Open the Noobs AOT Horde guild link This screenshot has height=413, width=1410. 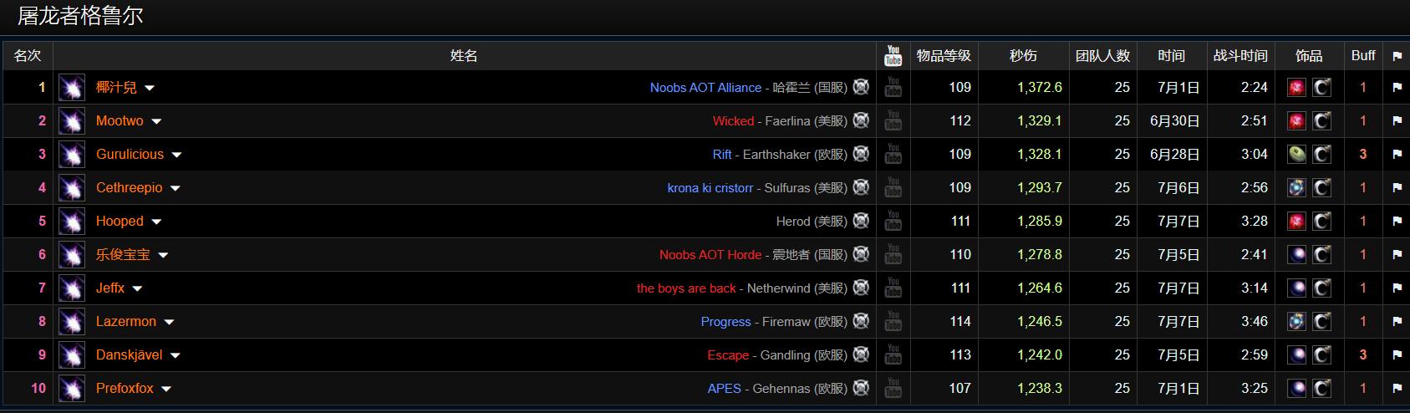pyautogui.click(x=710, y=255)
